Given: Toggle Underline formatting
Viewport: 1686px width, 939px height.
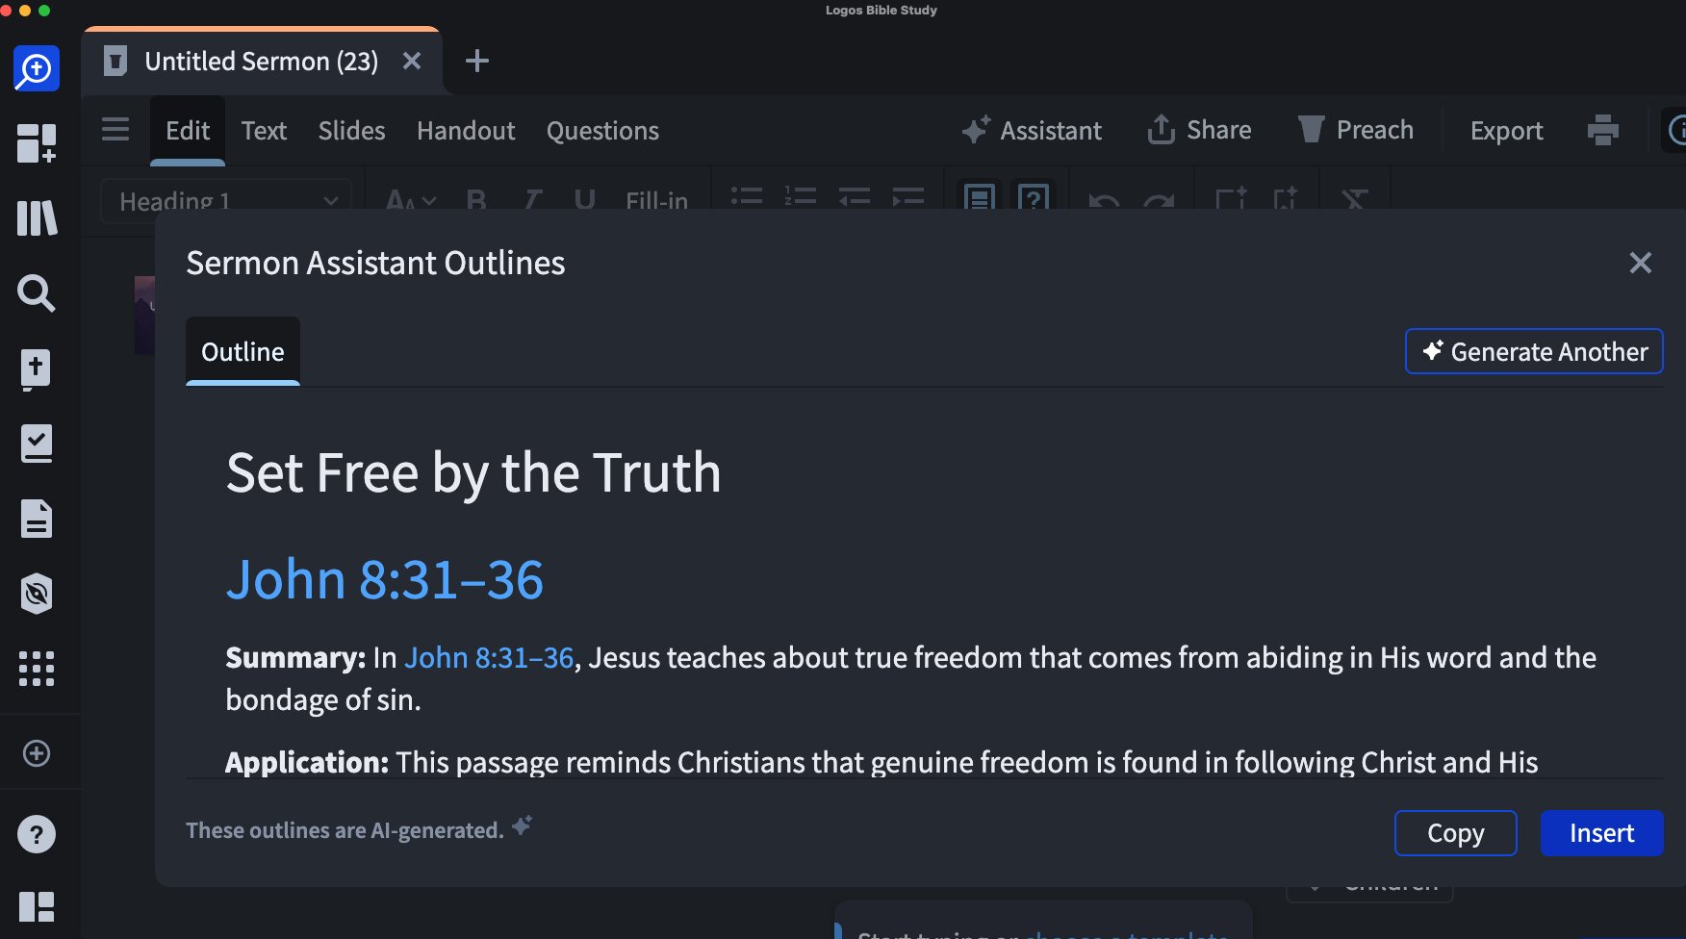Looking at the screenshot, I should [584, 200].
